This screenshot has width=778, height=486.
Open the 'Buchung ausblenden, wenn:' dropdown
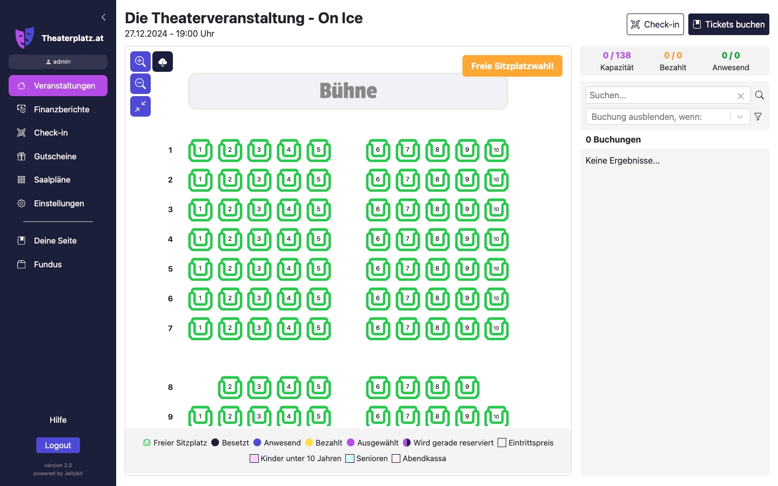(668, 117)
